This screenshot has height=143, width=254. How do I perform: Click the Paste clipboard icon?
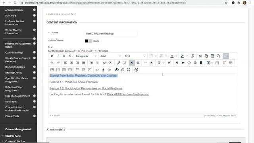pos(212,56)
